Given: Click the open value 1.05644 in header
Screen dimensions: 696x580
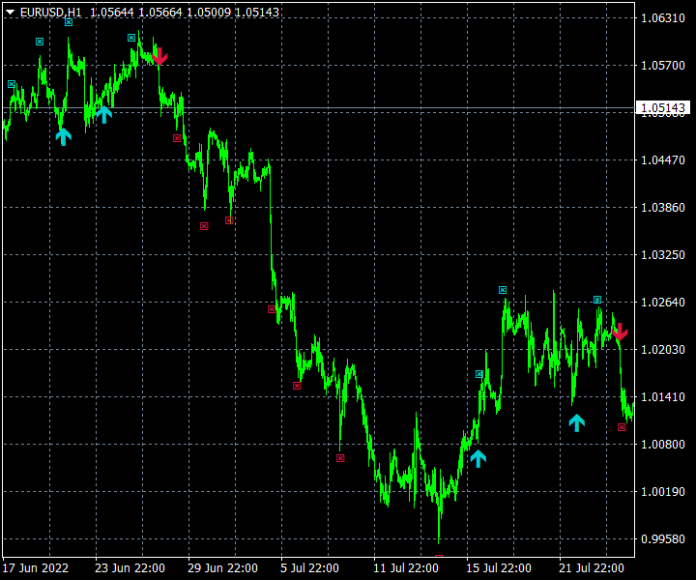Looking at the screenshot, I should pos(112,13).
